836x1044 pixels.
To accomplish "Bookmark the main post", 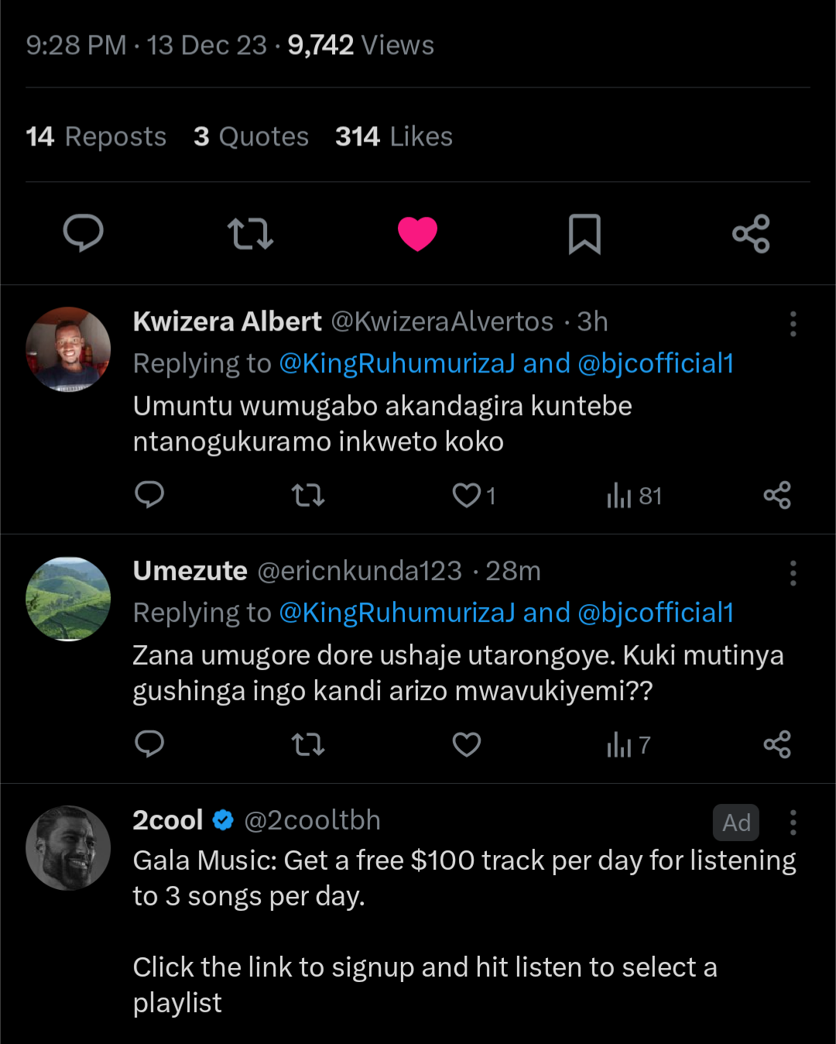I will pyautogui.click(x=584, y=234).
